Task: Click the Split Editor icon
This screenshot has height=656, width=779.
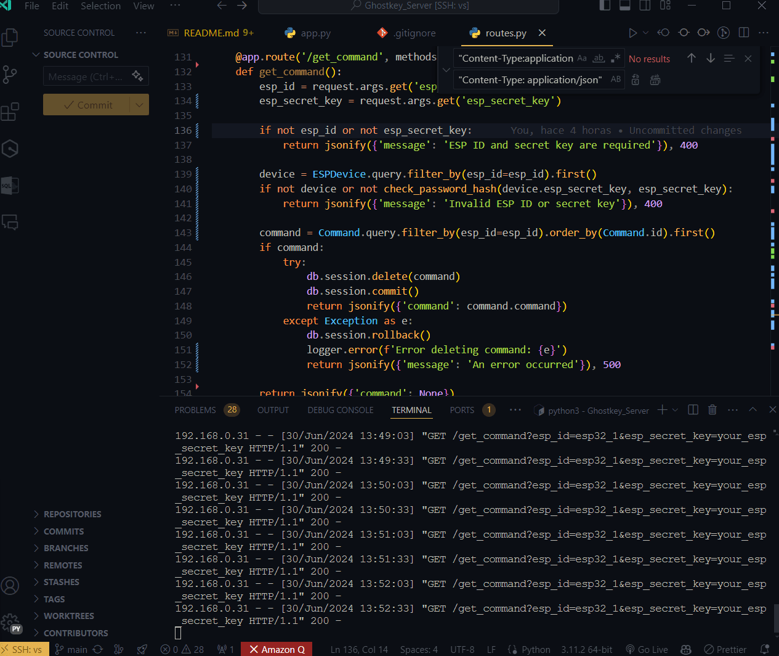Action: (x=744, y=33)
